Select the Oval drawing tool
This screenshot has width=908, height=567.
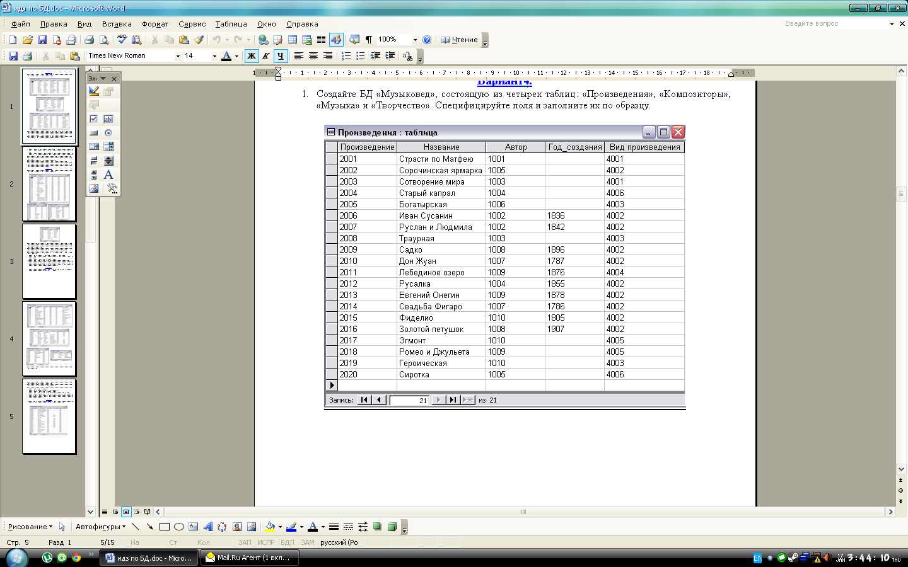179,527
